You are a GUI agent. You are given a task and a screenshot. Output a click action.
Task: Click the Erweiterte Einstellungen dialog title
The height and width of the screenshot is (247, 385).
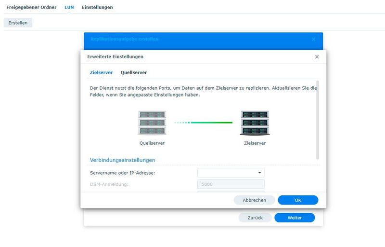pyautogui.click(x=115, y=56)
